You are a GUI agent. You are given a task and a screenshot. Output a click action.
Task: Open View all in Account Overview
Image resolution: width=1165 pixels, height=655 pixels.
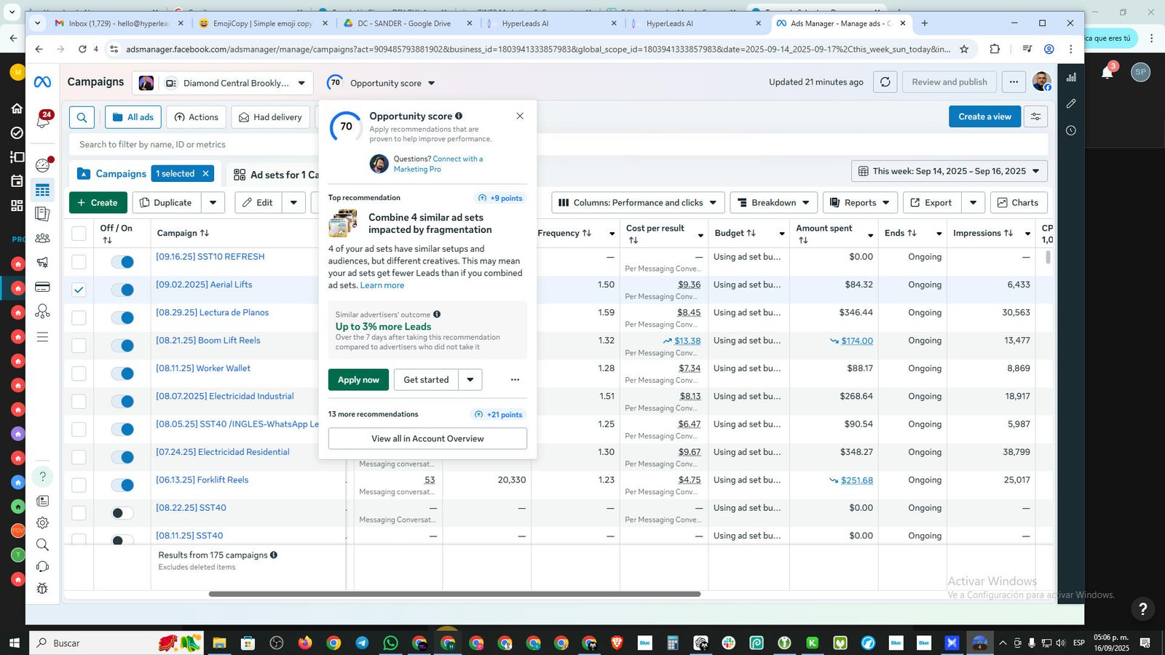pos(427,439)
